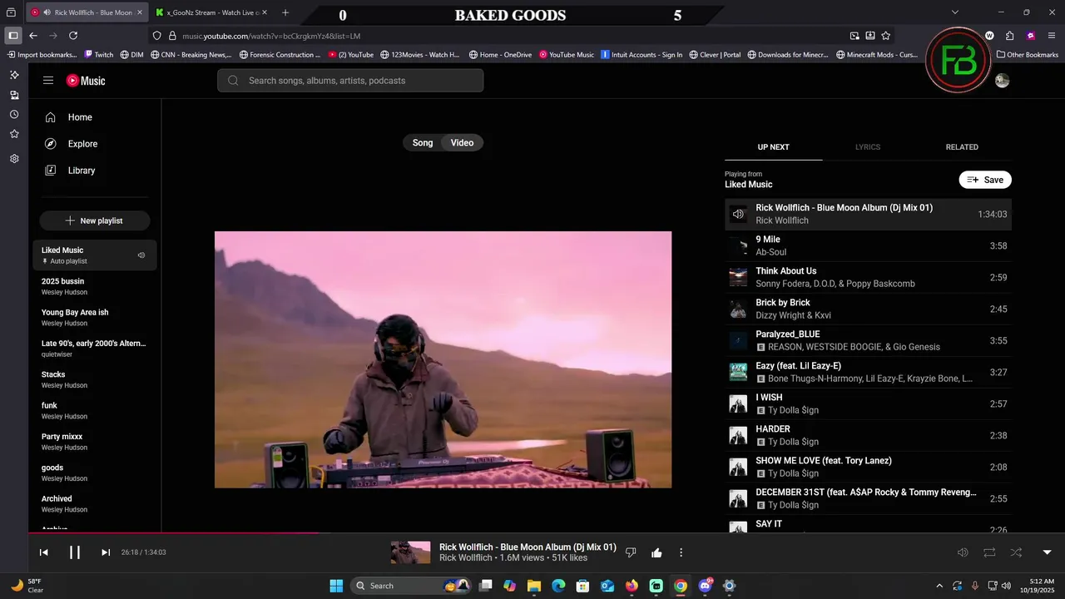
Task: Click the YouTube Music logo
Action: coord(86,81)
